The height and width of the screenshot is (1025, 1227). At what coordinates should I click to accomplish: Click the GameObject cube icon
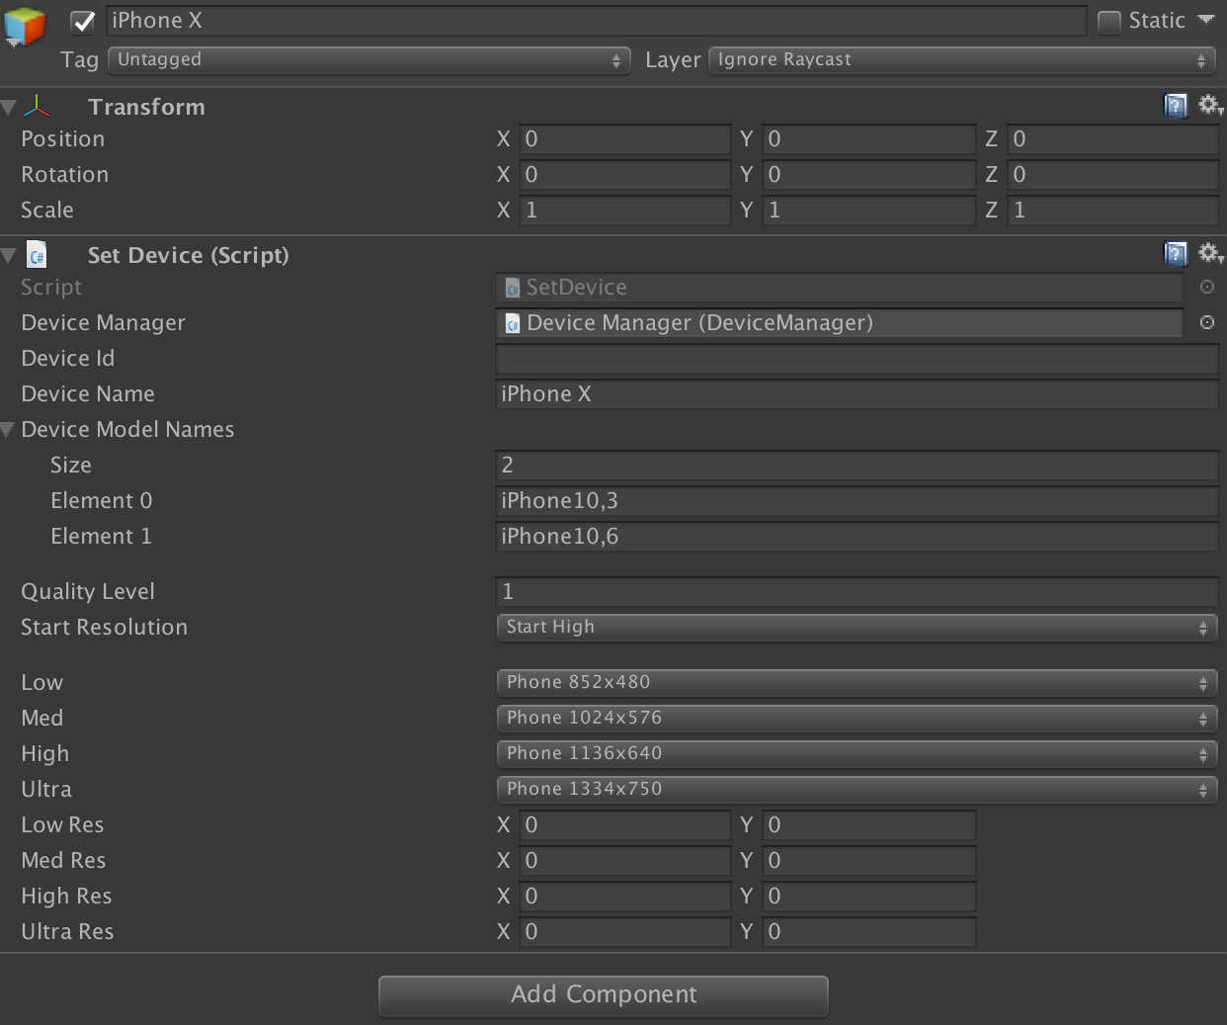(25, 27)
